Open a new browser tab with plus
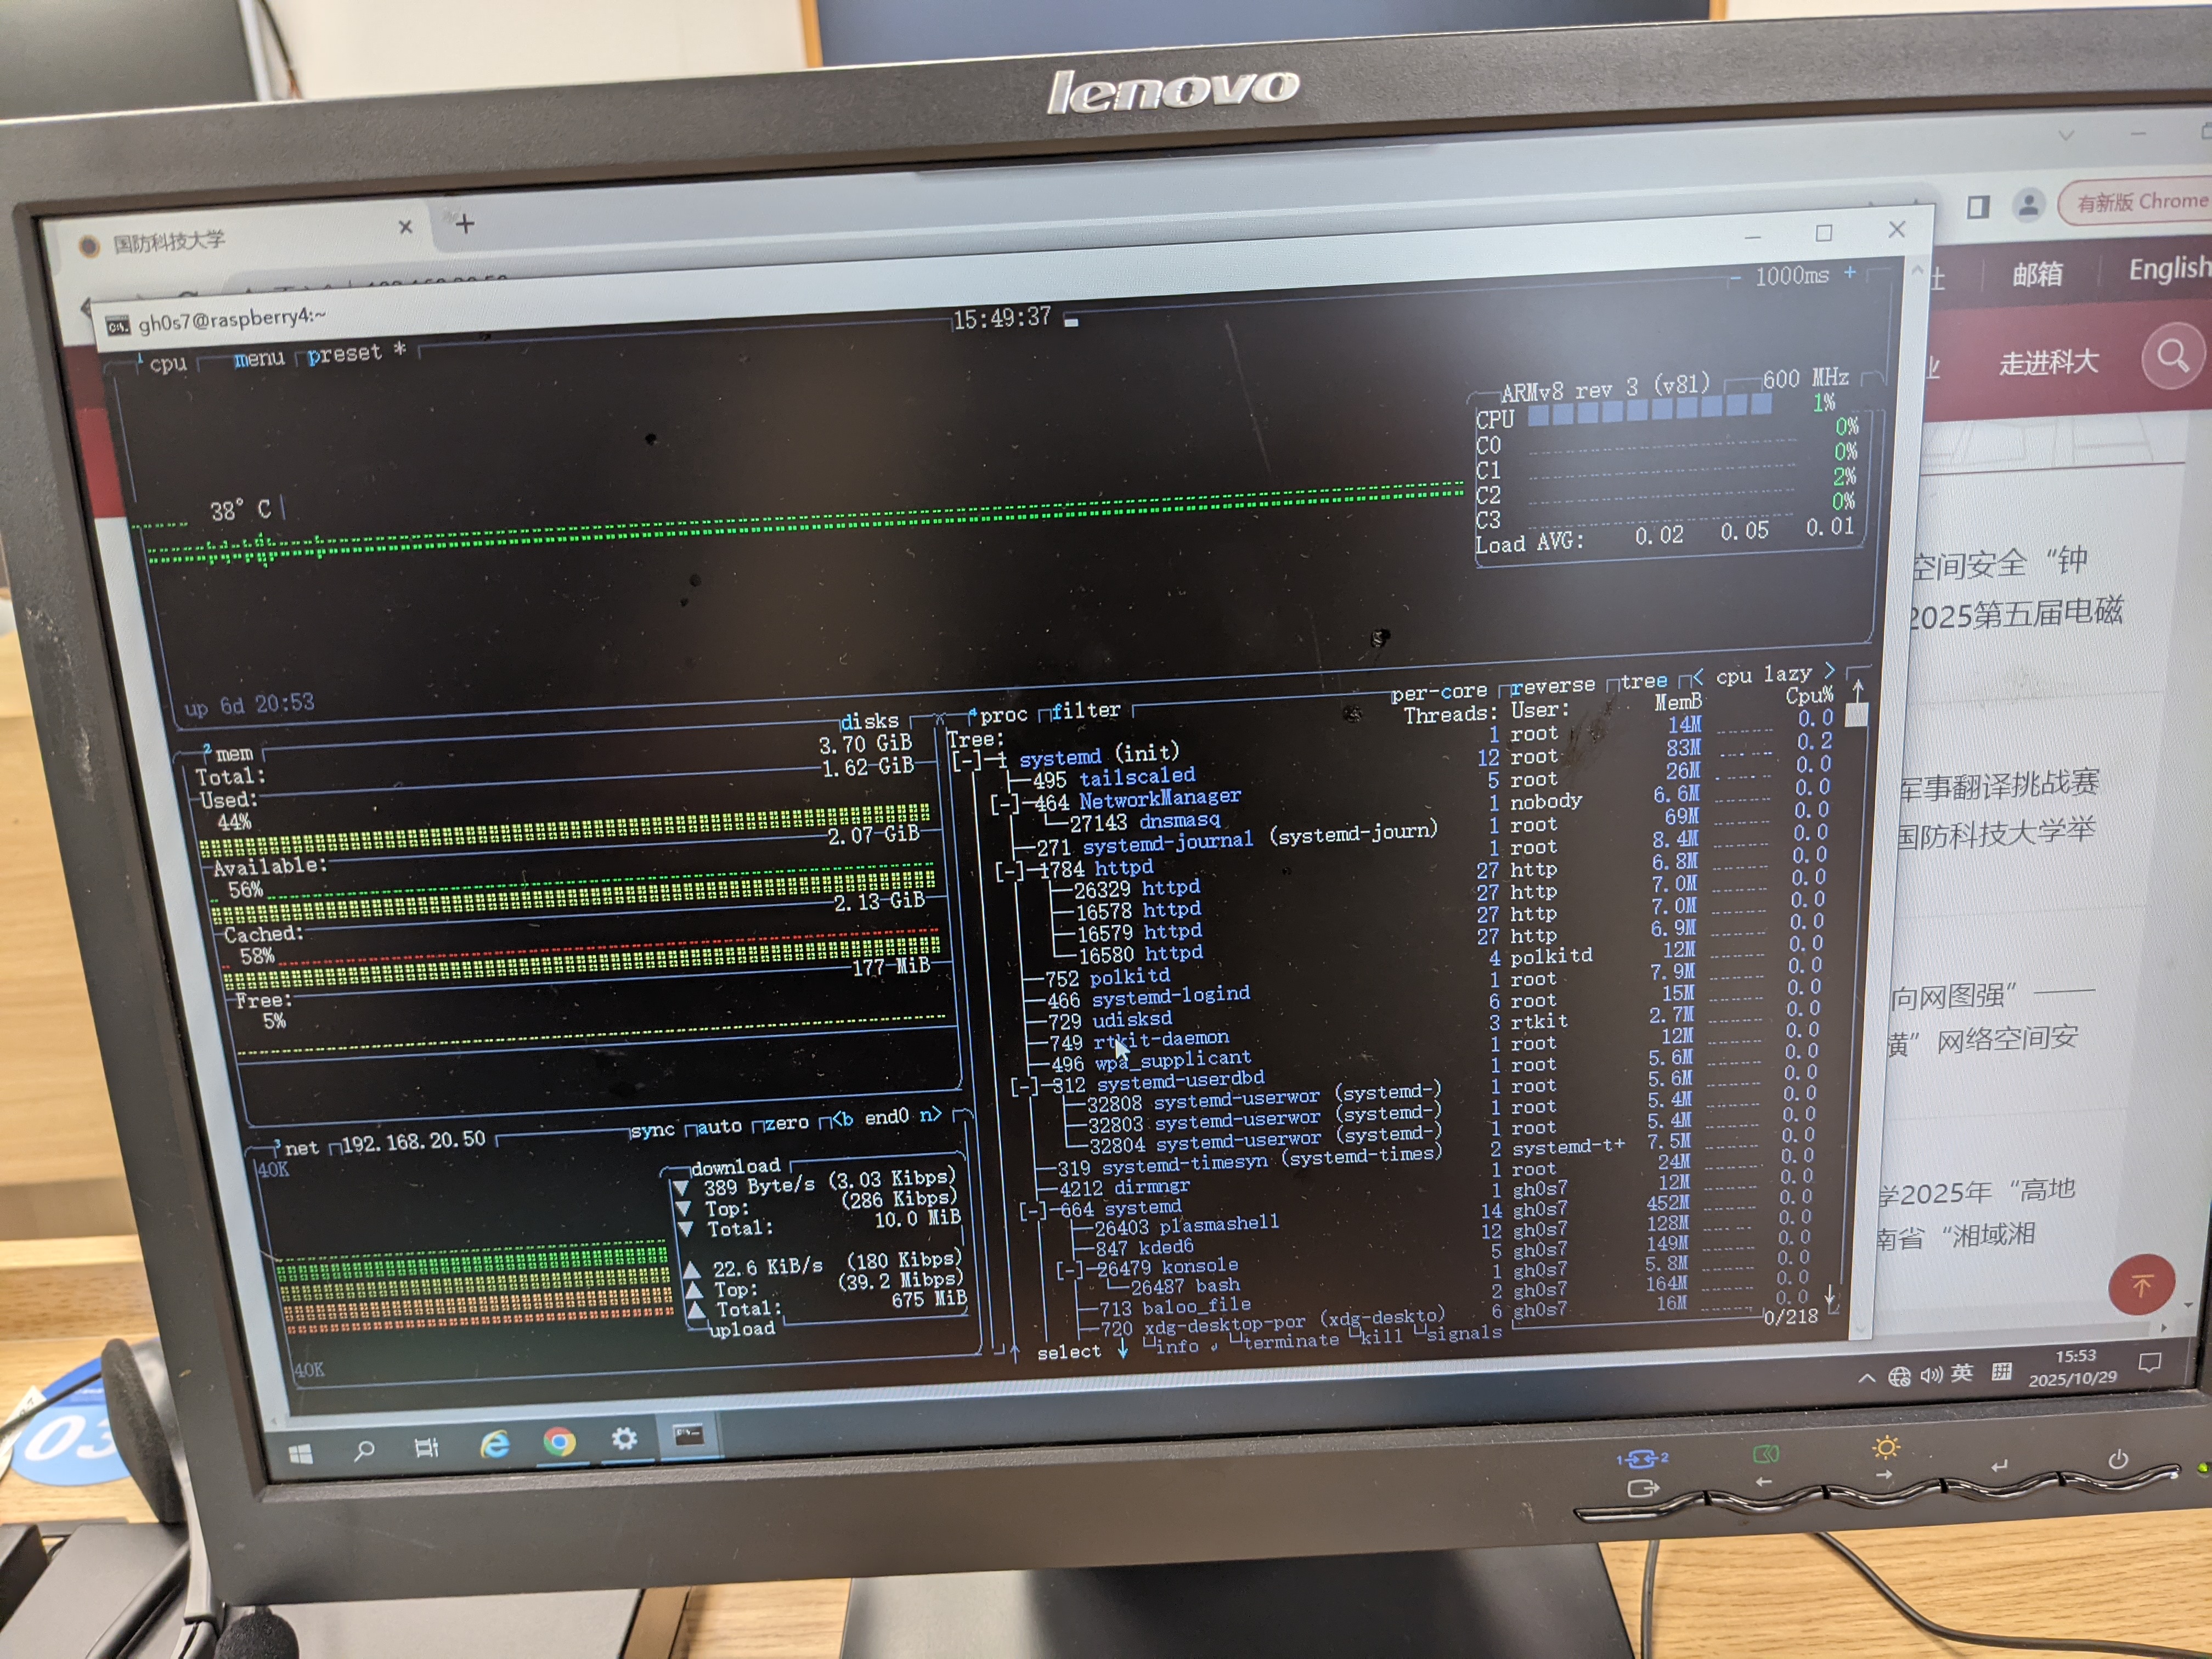 [465, 224]
